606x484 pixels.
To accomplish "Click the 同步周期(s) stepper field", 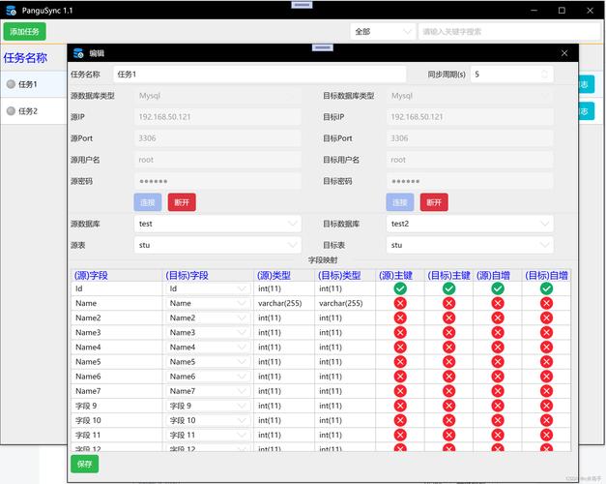I will (511, 74).
